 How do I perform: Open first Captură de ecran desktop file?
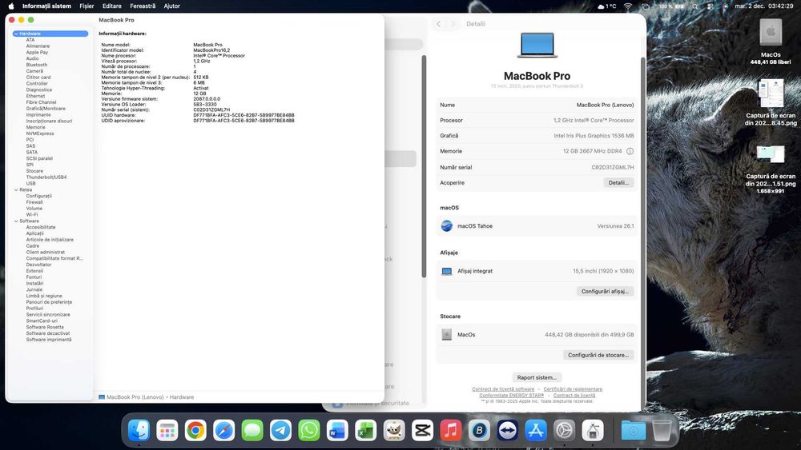pos(771,94)
